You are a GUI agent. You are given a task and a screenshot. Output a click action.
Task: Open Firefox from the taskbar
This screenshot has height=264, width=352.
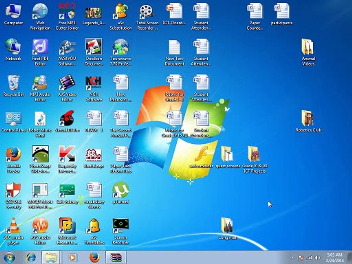94,257
